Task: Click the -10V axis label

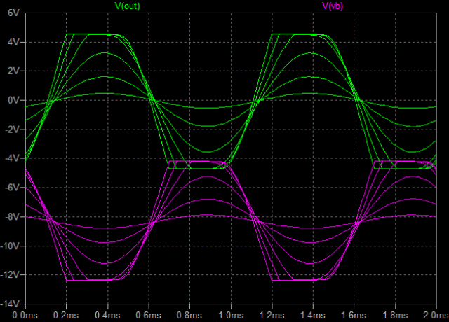Action: tap(11, 246)
